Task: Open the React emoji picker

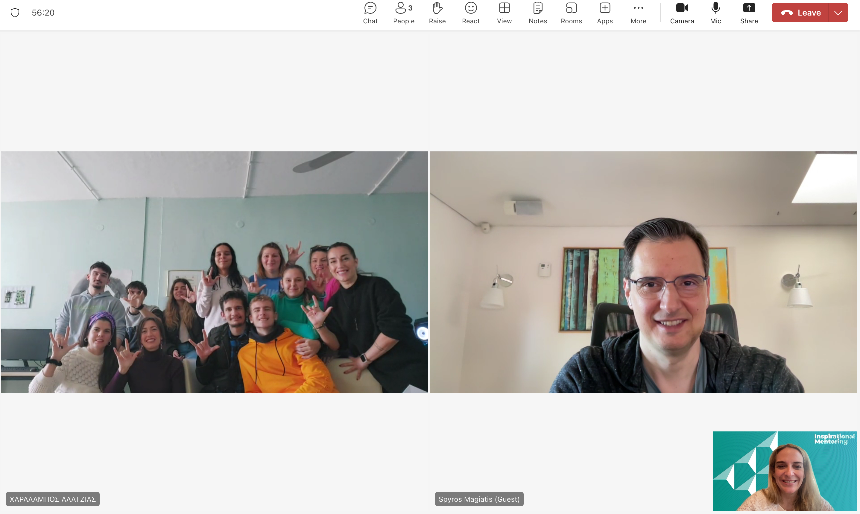Action: pyautogui.click(x=471, y=13)
